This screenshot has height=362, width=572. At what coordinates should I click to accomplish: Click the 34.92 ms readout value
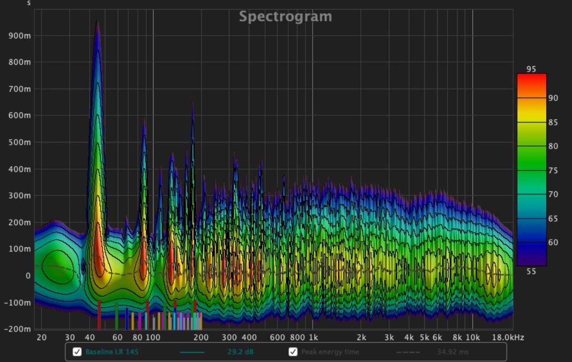[x=452, y=352]
